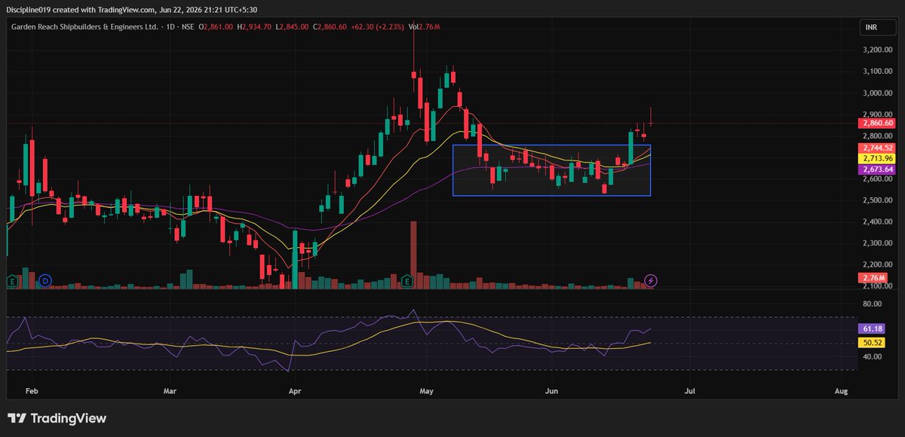Click the yellow 50.52 RSI average tag
The width and height of the screenshot is (905, 437).
(873, 342)
